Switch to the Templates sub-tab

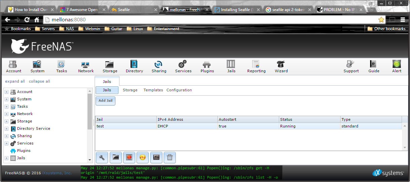[x=153, y=90]
